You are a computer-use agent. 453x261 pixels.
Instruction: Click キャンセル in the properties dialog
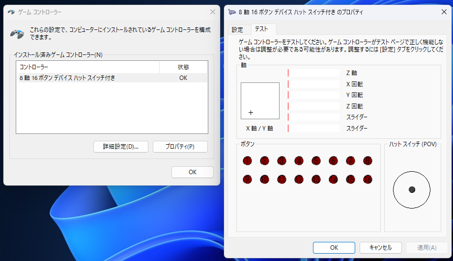coord(380,248)
